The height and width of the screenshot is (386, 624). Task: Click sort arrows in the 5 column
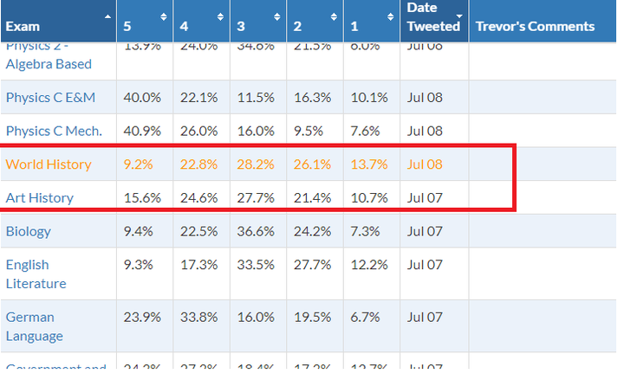tap(164, 17)
